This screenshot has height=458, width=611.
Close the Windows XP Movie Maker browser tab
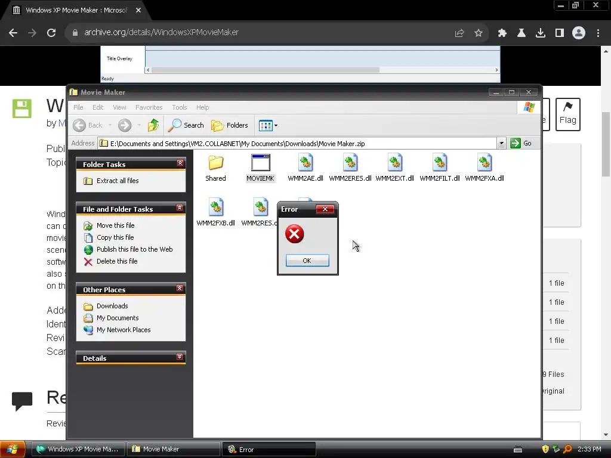(x=138, y=10)
